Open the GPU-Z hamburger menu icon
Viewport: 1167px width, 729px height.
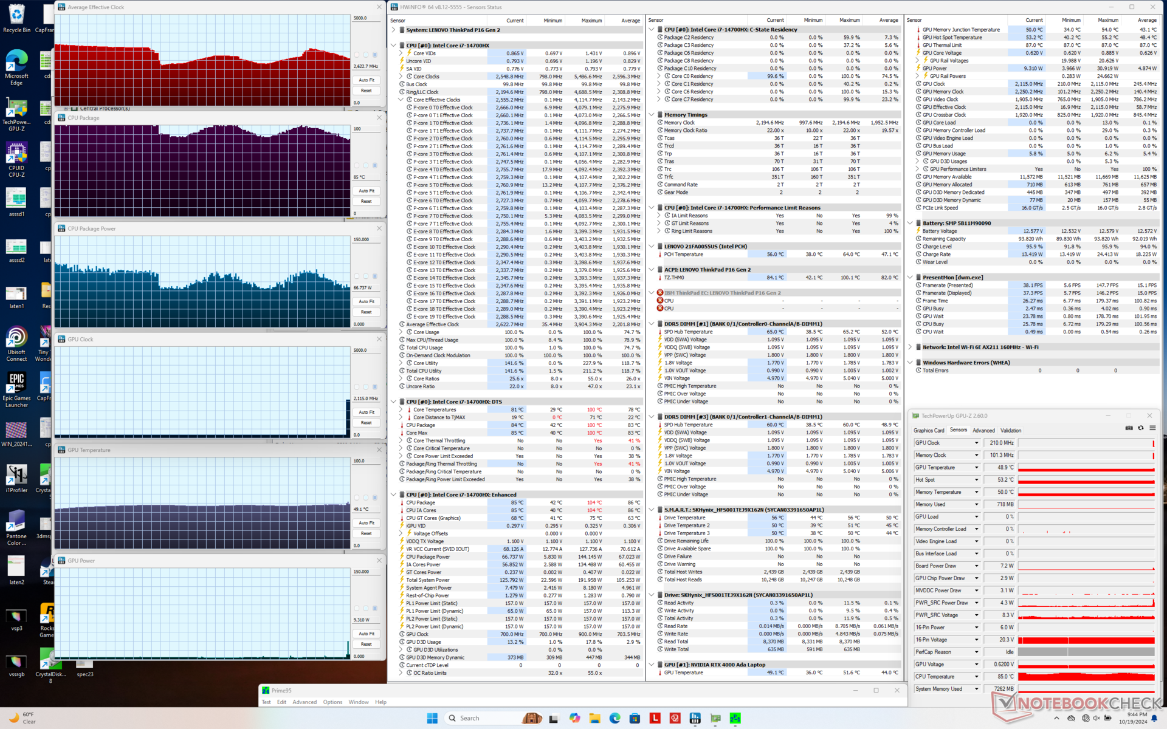click(1152, 428)
